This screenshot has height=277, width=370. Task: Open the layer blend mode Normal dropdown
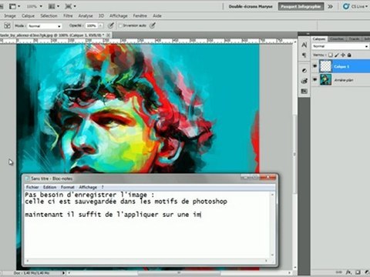point(341,46)
